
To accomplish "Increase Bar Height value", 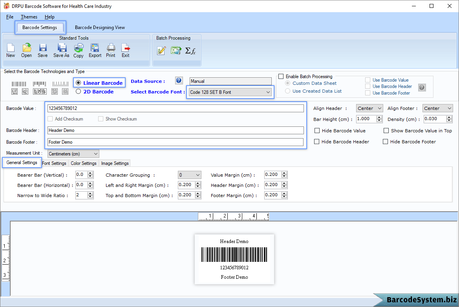I will tap(379, 117).
